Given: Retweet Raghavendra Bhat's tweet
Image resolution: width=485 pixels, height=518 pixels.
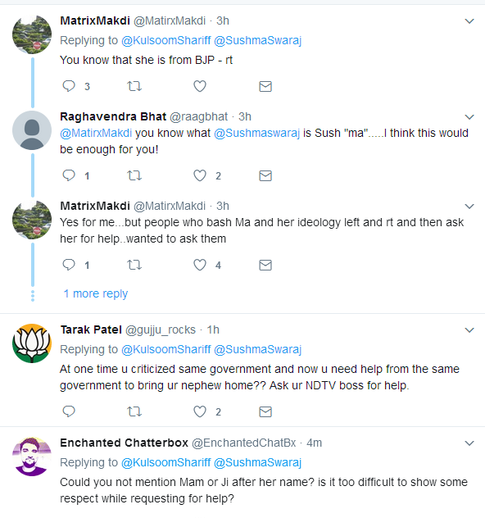Looking at the screenshot, I should click(x=134, y=175).
